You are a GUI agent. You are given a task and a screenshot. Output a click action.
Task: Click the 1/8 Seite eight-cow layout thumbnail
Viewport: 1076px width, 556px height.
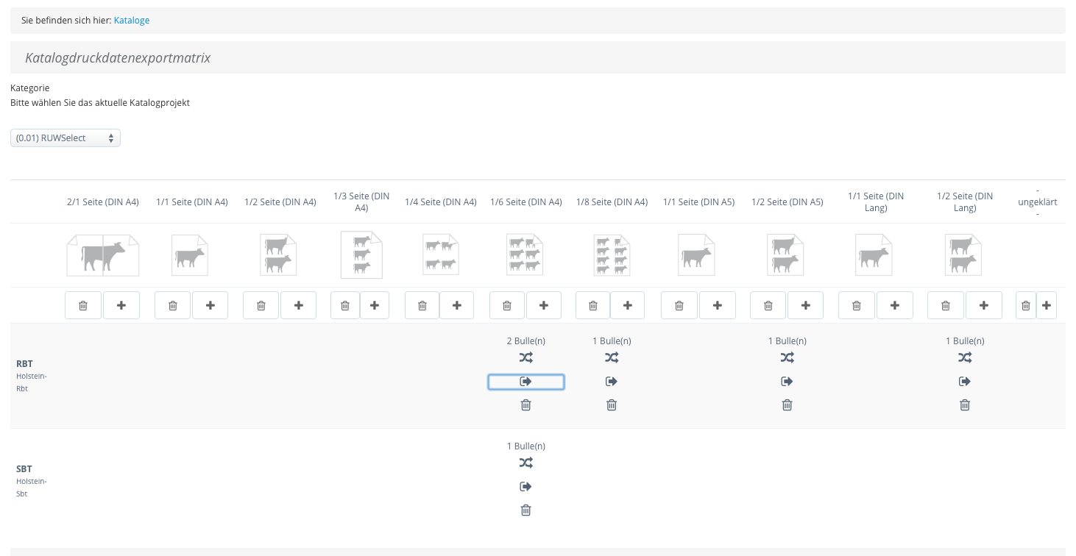[612, 255]
